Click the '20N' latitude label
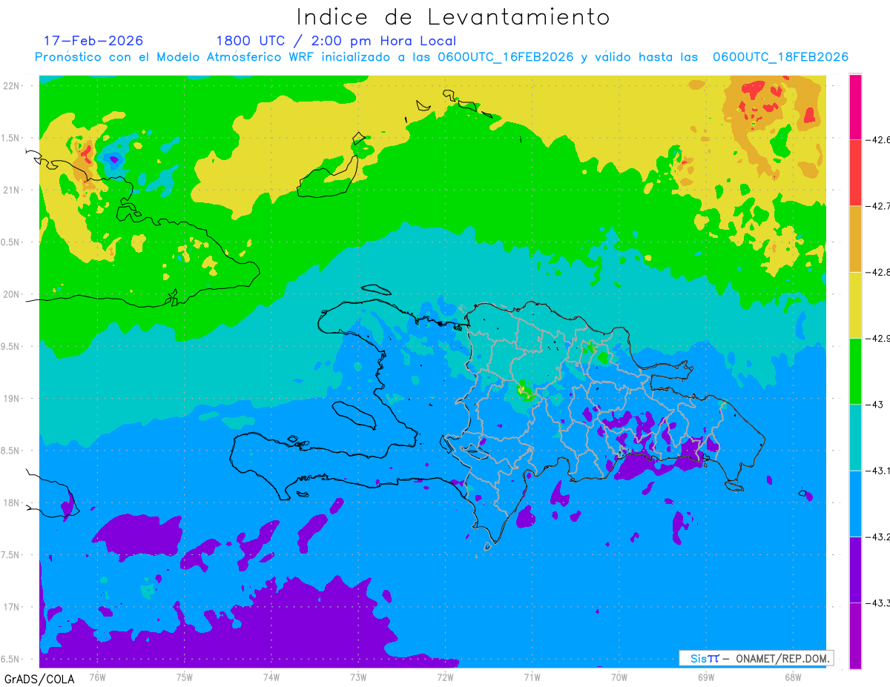The width and height of the screenshot is (890, 687). [x=12, y=294]
